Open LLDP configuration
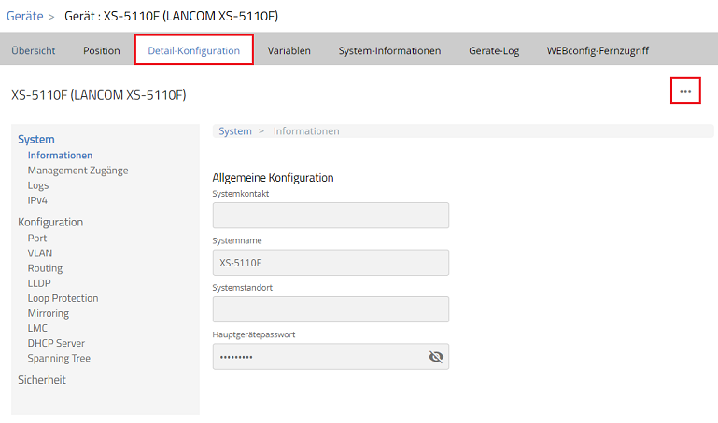Screen dimensions: 718x423 click(x=39, y=283)
